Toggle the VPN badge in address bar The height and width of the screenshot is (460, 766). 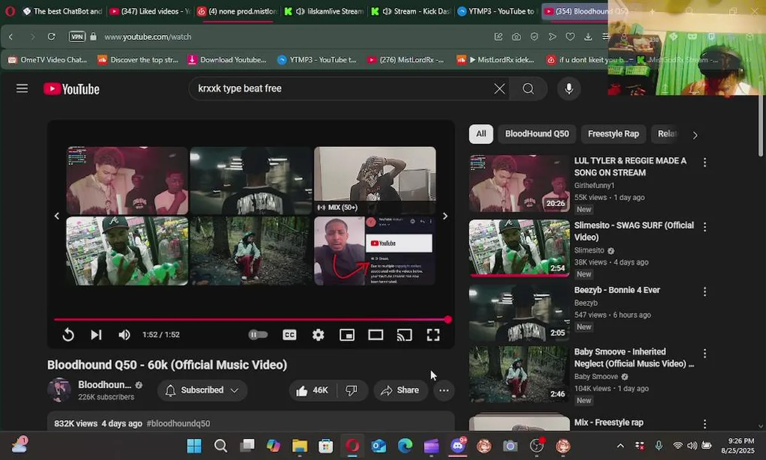tap(77, 36)
